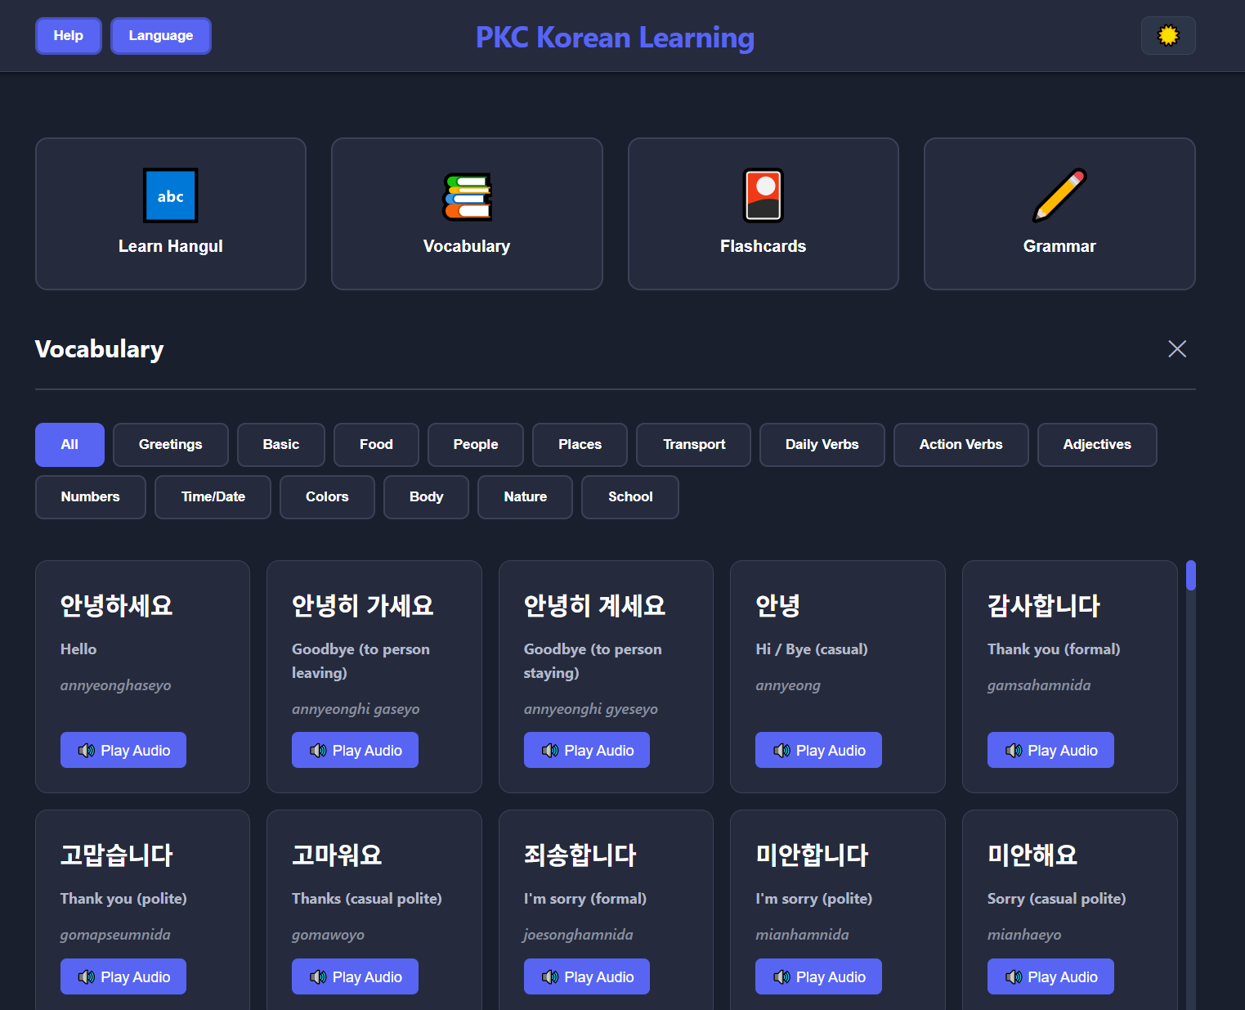Open the Learn Hangul section via abc icon
Image resolution: width=1245 pixels, height=1010 pixels.
pos(170,195)
